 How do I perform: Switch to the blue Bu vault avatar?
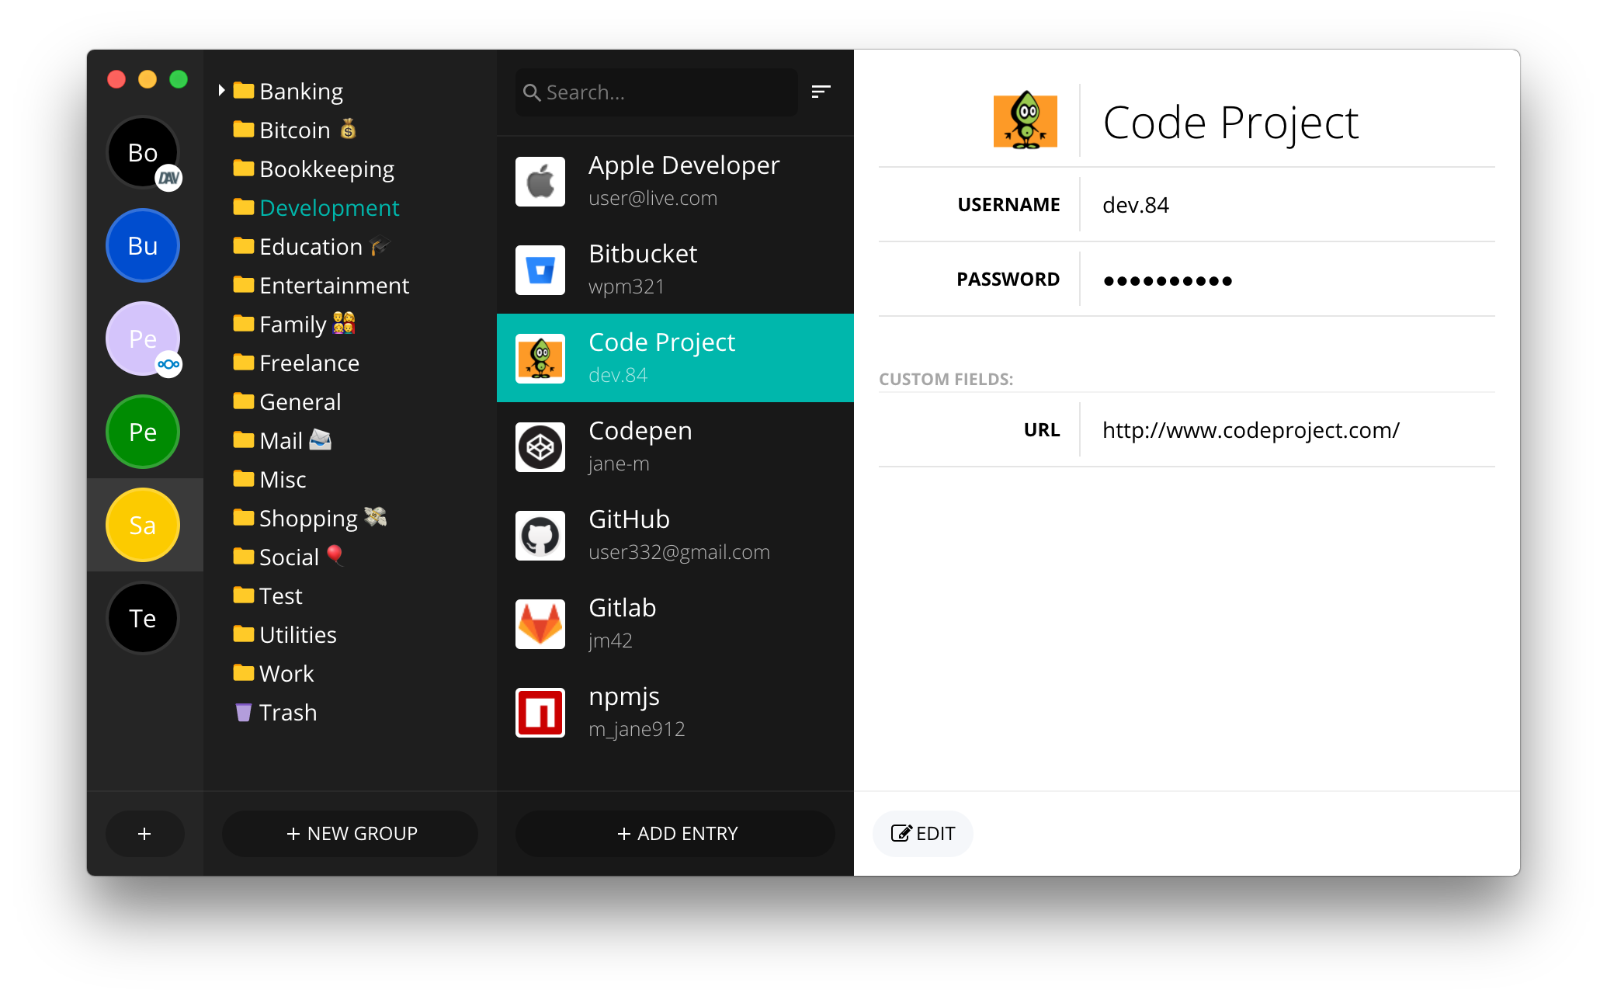(x=143, y=245)
